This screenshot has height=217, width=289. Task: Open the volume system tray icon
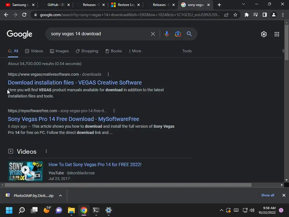pos(252,210)
